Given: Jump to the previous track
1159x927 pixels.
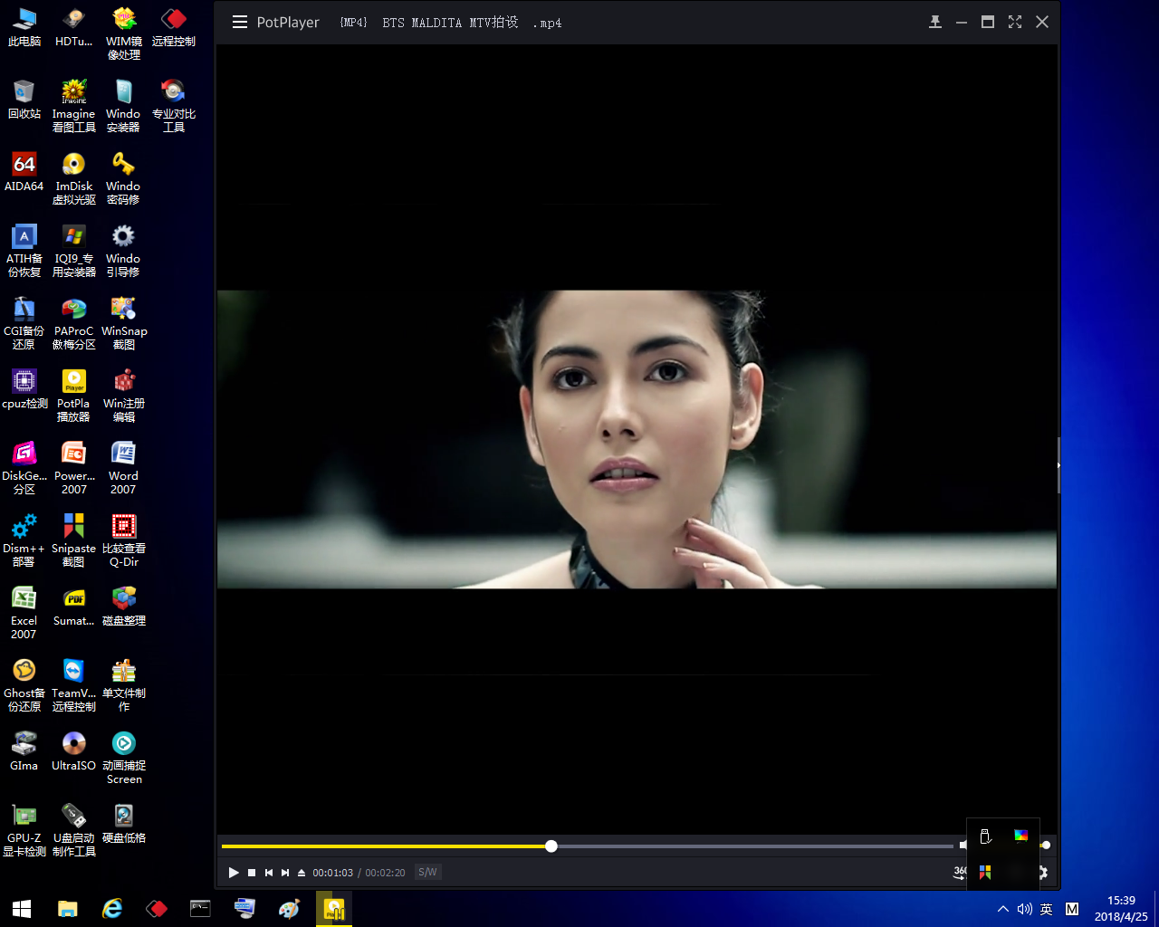Looking at the screenshot, I should click(269, 873).
